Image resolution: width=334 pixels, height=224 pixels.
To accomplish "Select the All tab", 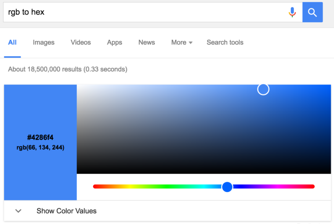I will 12,43.
